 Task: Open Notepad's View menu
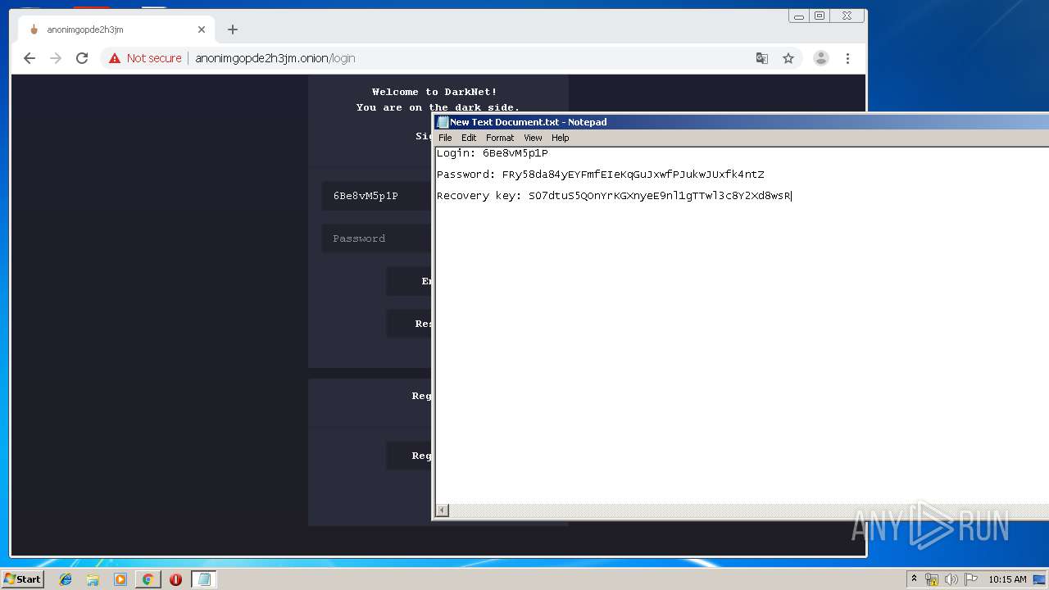[533, 138]
